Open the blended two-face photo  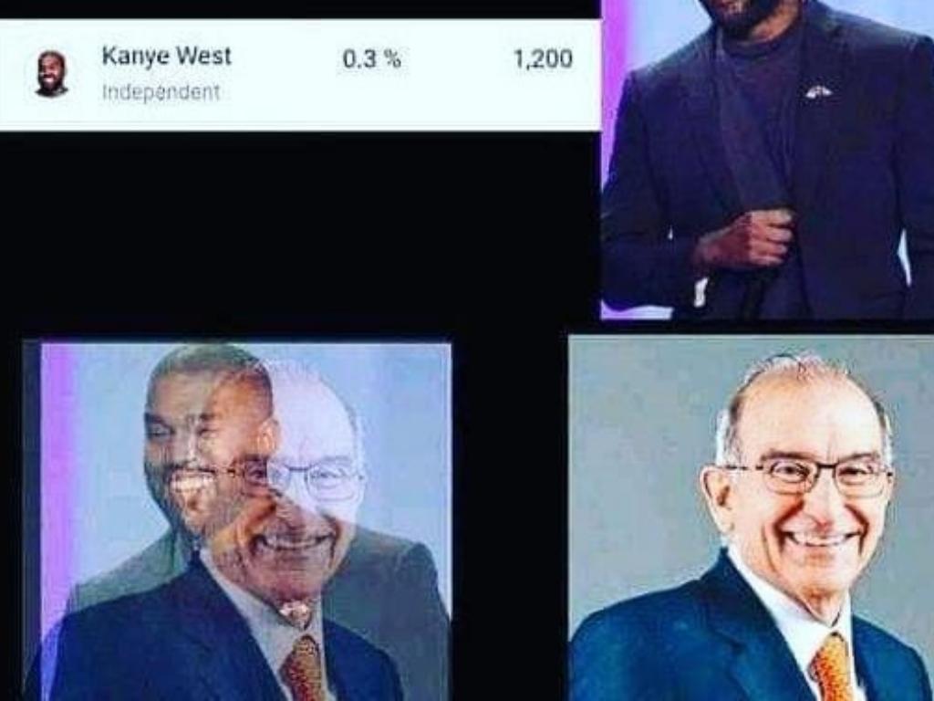237,521
